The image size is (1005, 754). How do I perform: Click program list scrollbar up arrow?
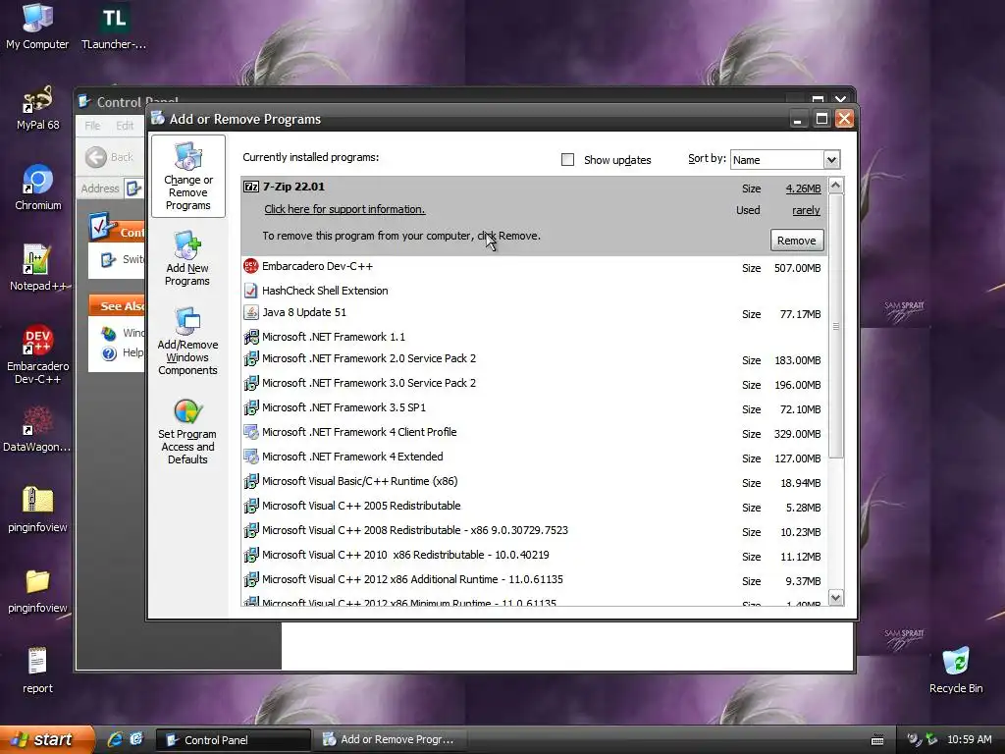click(x=836, y=186)
